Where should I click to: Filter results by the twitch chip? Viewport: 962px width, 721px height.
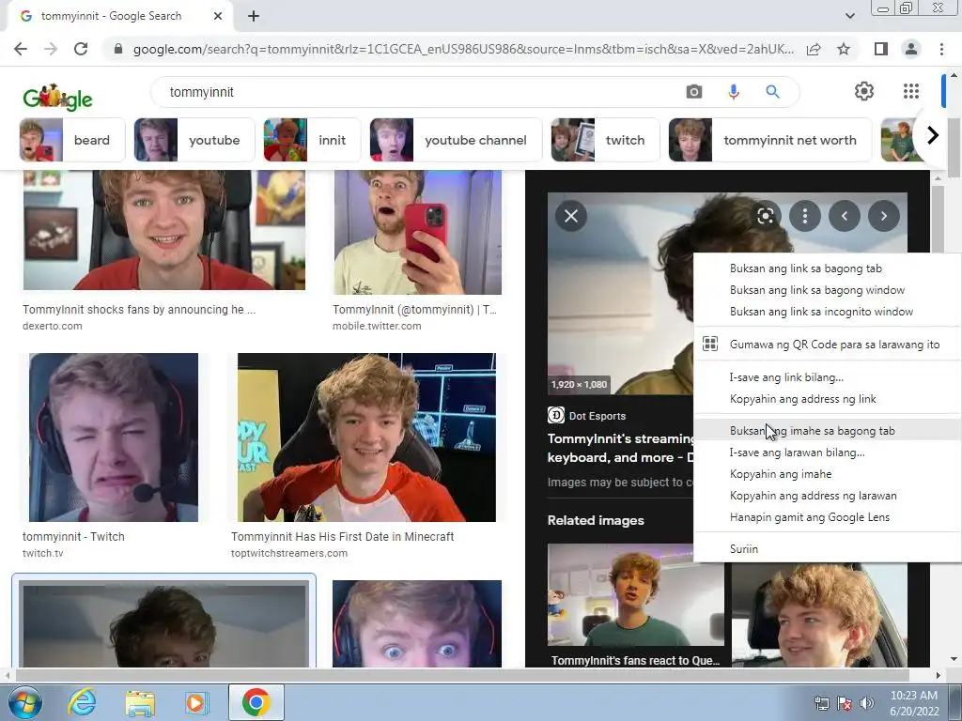605,140
